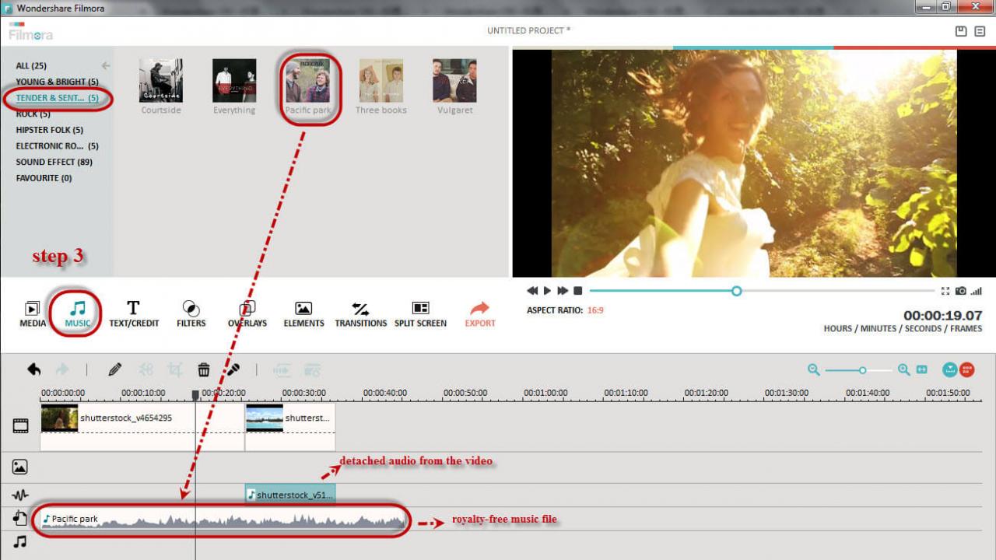Image resolution: width=996 pixels, height=560 pixels.
Task: Click the rewind playback button
Action: tap(532, 291)
